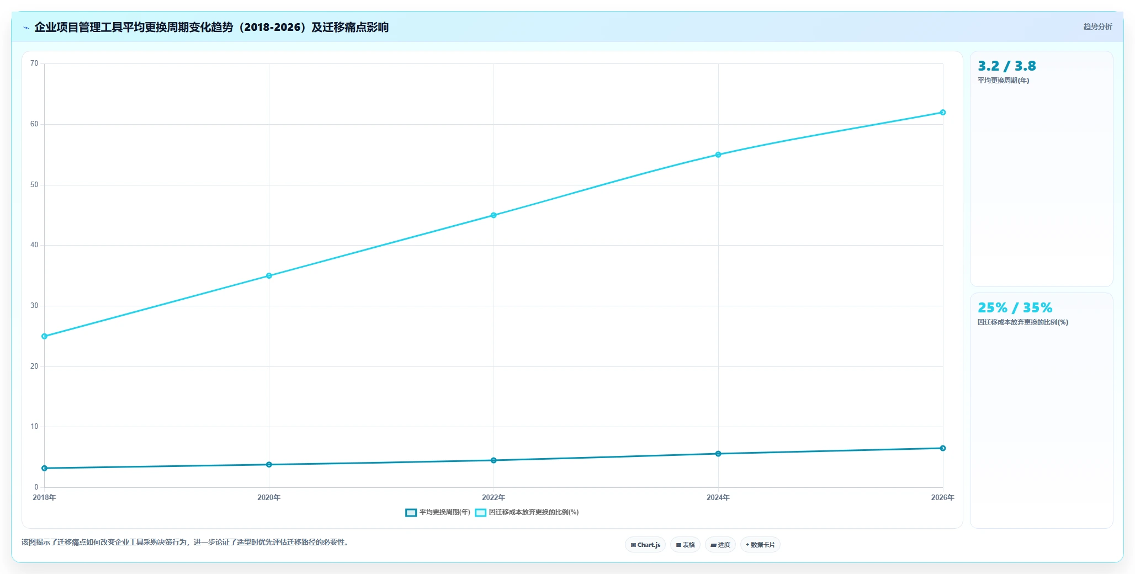Select the 2020年 point on the 平均更换周期 line
This screenshot has width=1135, height=574.
click(269, 465)
